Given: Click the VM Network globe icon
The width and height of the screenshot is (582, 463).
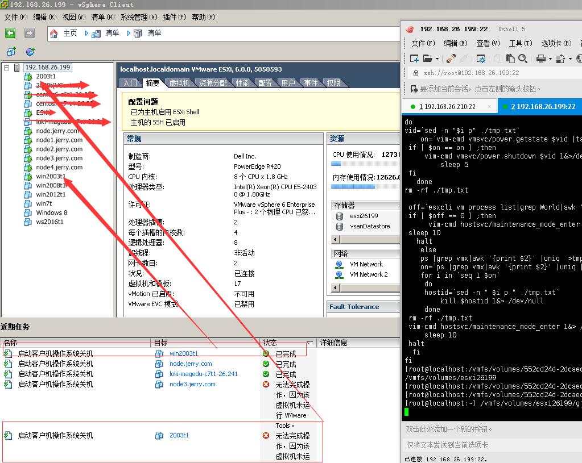Looking at the screenshot, I should coord(339,264).
